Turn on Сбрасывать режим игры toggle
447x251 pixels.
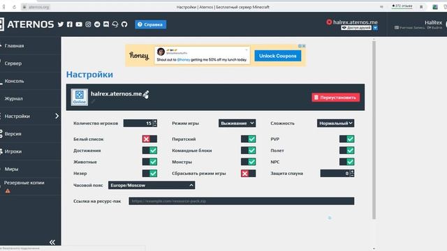(248, 174)
